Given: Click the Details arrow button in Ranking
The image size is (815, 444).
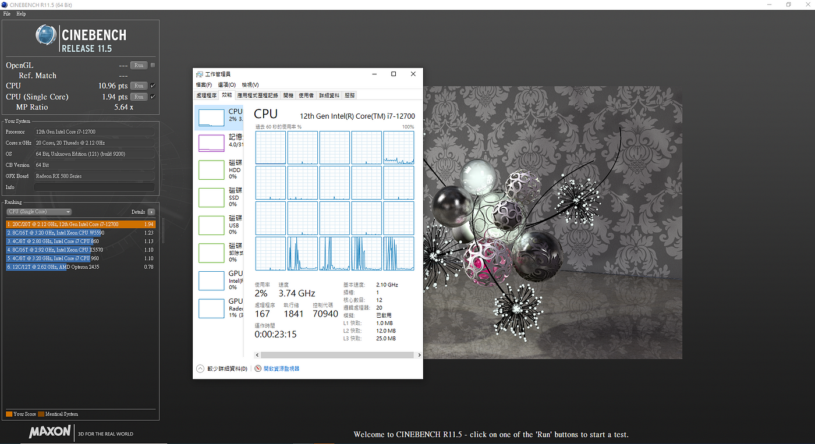Looking at the screenshot, I should click(x=151, y=212).
